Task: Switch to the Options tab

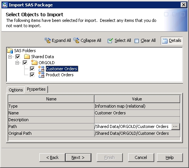Action: pos(16,90)
